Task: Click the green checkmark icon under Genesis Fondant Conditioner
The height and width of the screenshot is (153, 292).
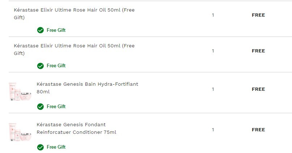Action: [x=41, y=147]
